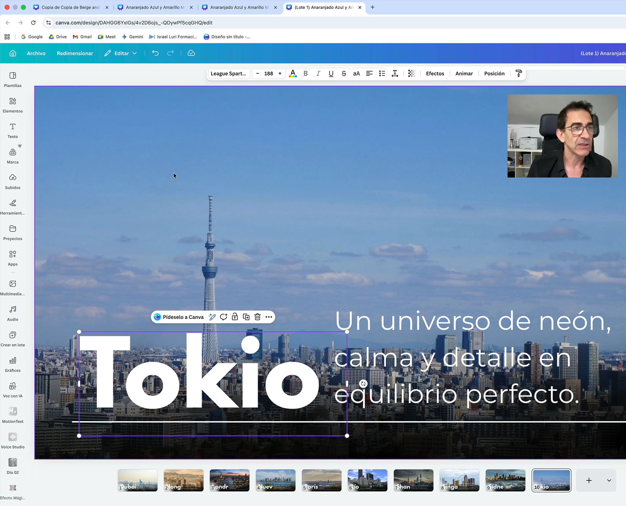The width and height of the screenshot is (626, 506).
Task: Copy style with paint roller icon
Action: click(x=519, y=73)
